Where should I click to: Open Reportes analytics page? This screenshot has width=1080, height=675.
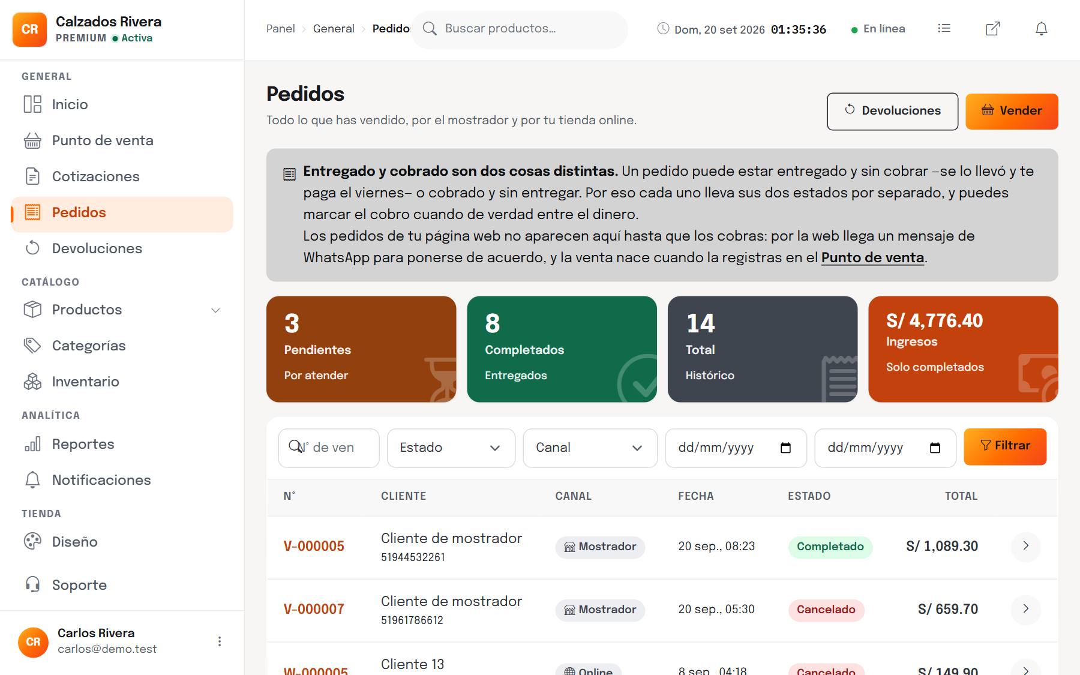pos(122,444)
